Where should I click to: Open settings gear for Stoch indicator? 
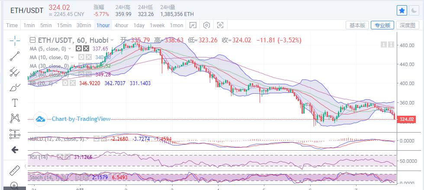[x=79, y=177]
